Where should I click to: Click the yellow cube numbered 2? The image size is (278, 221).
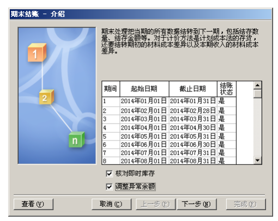tap(46, 97)
